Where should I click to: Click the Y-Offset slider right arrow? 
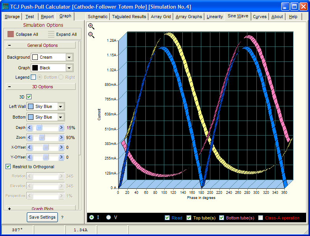pos(61,157)
